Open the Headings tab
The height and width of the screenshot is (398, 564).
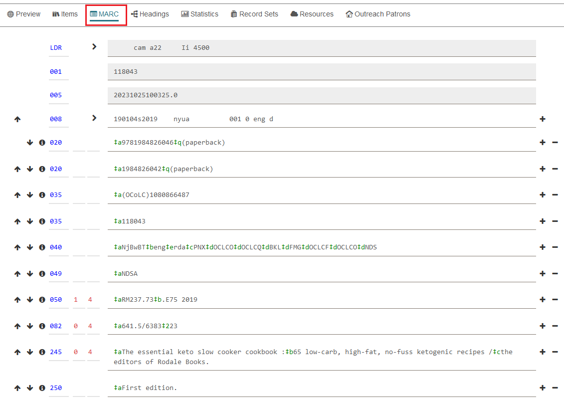150,14
